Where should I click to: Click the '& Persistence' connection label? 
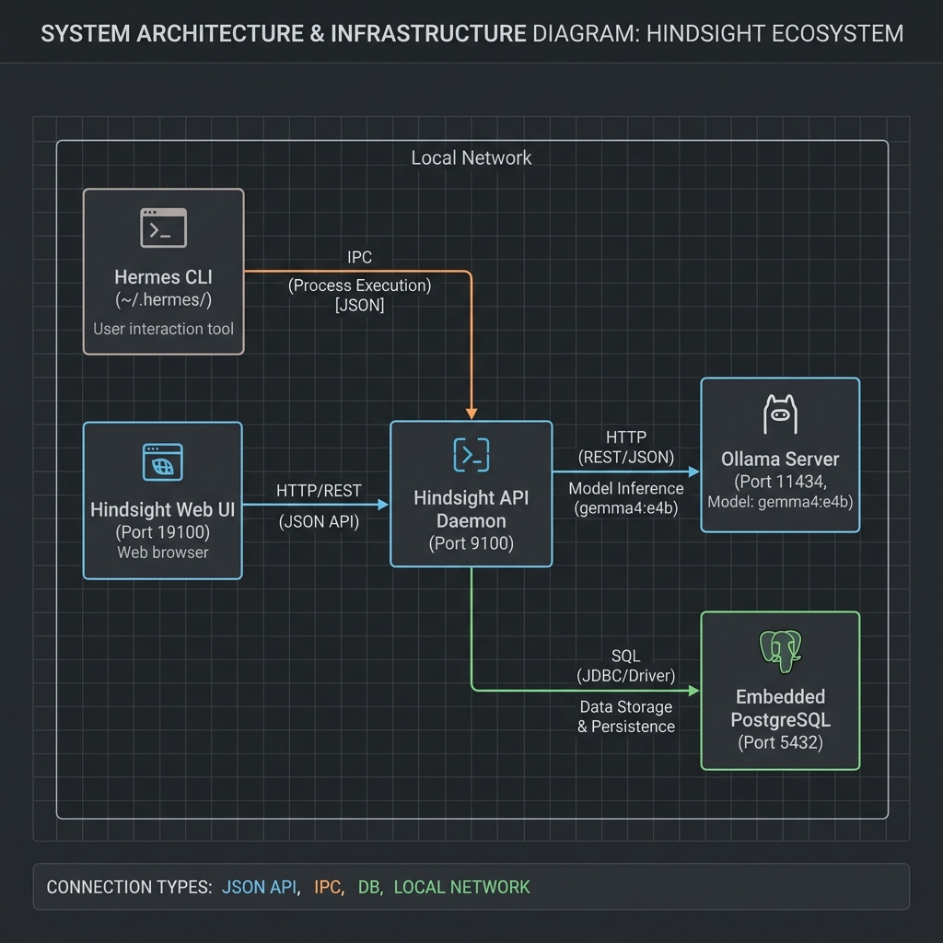(x=626, y=727)
